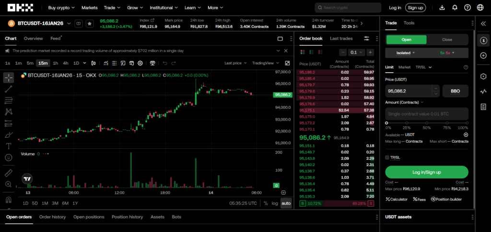Click the ruler measure tool

tap(9, 173)
